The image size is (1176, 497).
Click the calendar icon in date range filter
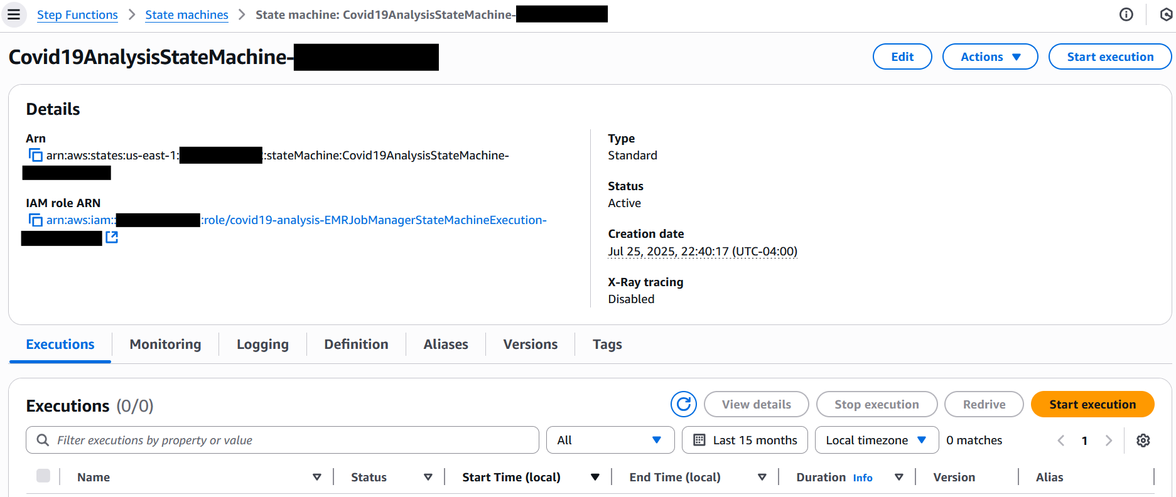(699, 440)
